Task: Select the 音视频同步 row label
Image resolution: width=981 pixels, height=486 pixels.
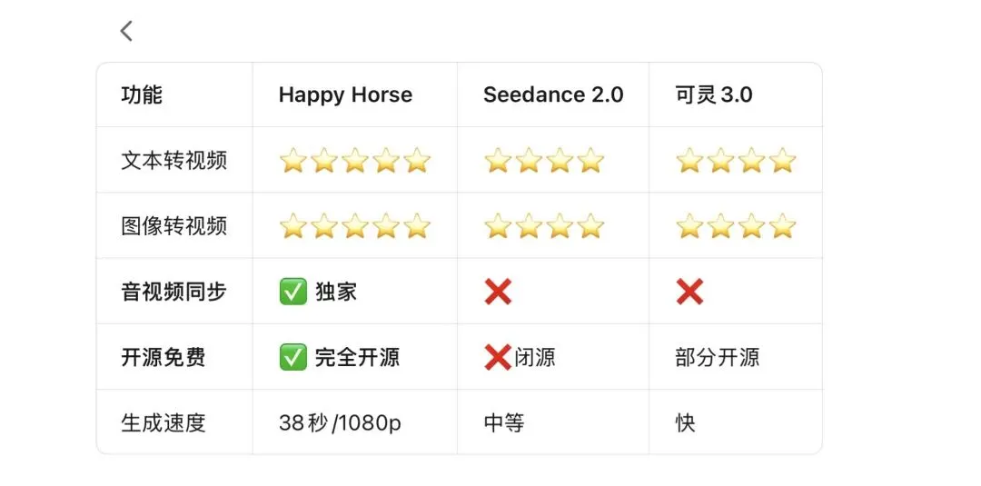Action: point(173,293)
